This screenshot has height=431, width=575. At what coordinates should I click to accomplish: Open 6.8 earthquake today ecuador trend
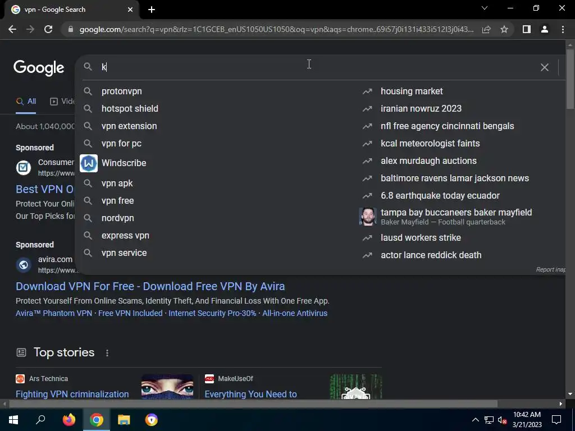pos(440,196)
